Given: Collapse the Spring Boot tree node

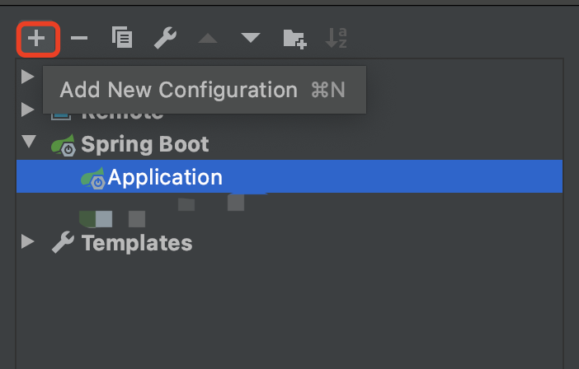Looking at the screenshot, I should (29, 142).
